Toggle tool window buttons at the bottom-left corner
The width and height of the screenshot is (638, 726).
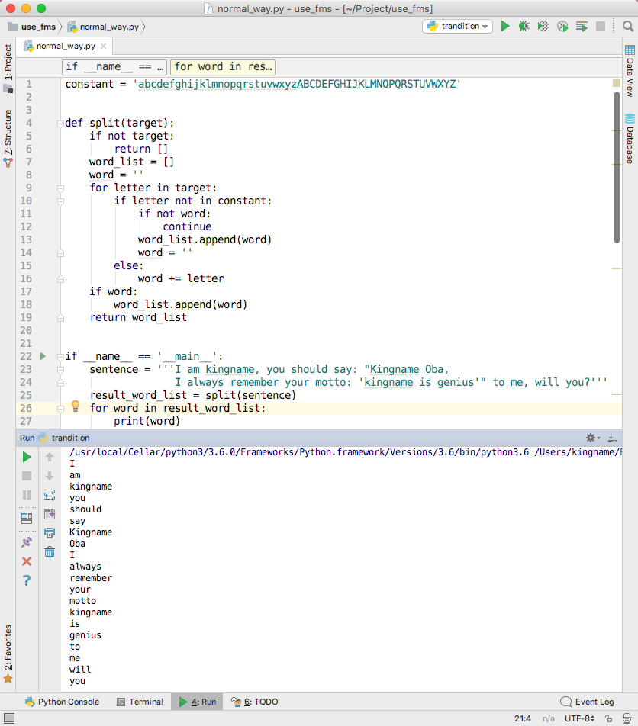9,718
